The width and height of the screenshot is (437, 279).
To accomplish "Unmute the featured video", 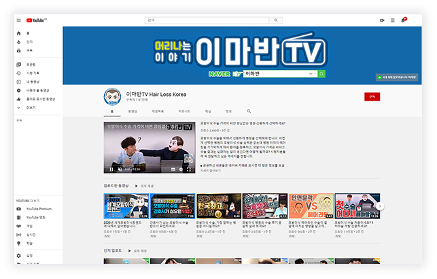I will [x=120, y=169].
